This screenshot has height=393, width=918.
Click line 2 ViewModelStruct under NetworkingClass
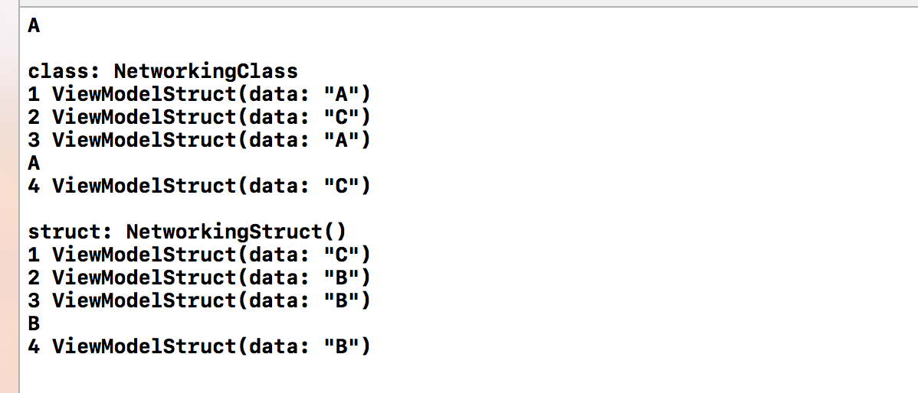click(199, 118)
